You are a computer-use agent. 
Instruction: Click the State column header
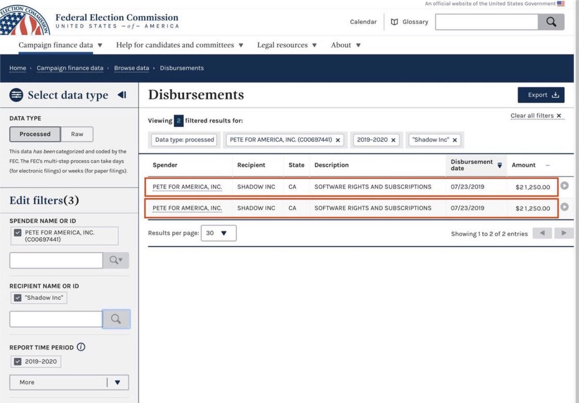tap(296, 165)
